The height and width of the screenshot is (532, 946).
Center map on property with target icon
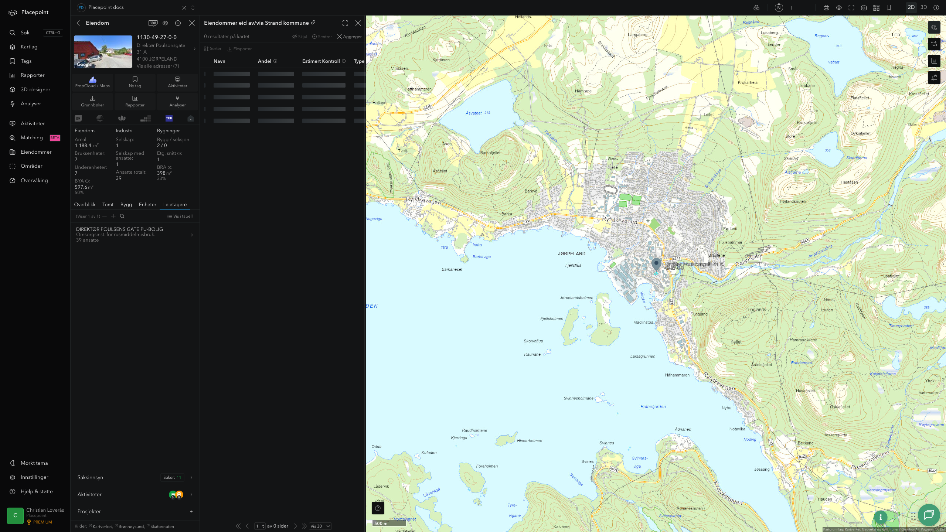point(178,23)
